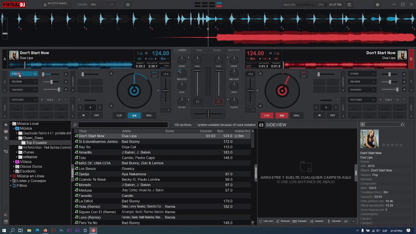Open Sampler in sideview footer
This screenshot has height=234, width=416.
300,221
